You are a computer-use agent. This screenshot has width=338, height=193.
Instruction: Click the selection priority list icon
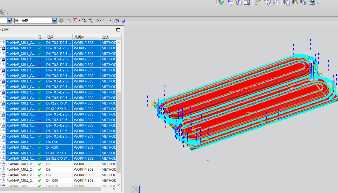tap(91, 21)
